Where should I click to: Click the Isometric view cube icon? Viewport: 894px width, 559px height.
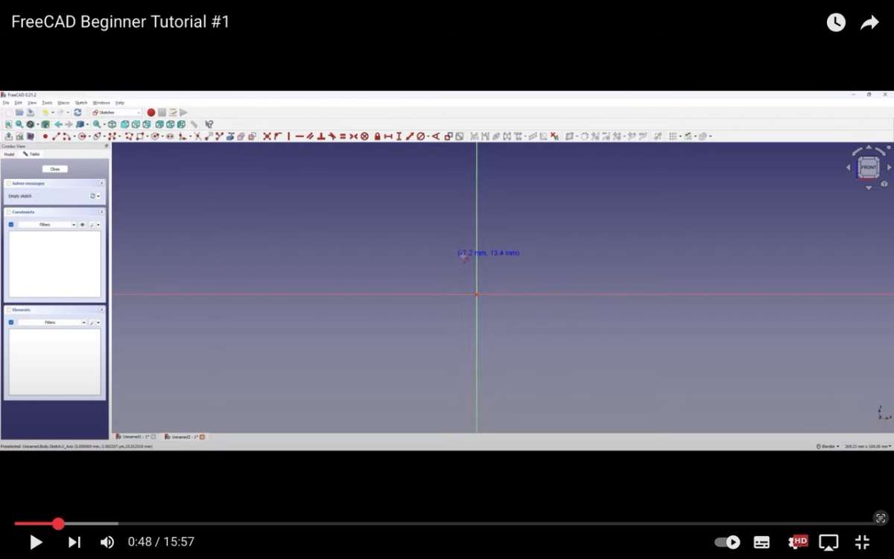tap(112, 124)
